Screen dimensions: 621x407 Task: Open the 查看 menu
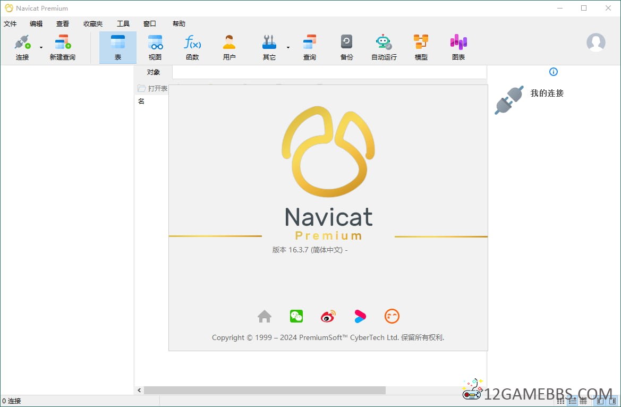pos(63,24)
